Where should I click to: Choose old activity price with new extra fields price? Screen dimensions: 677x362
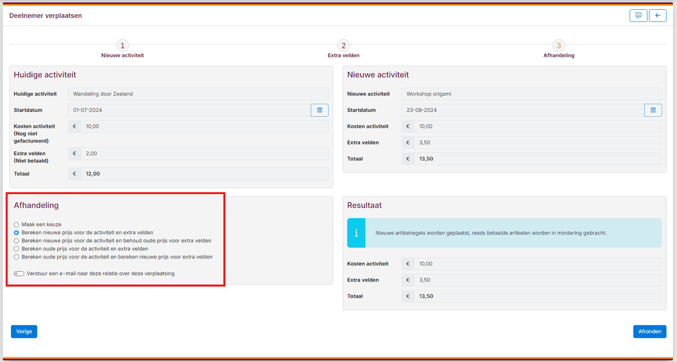[17, 257]
